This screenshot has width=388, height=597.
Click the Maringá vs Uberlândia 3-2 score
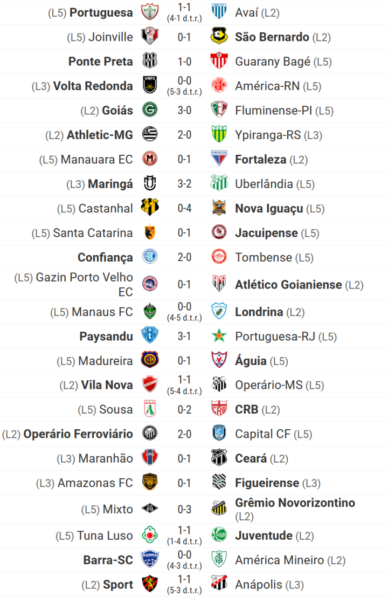pyautogui.click(x=184, y=184)
